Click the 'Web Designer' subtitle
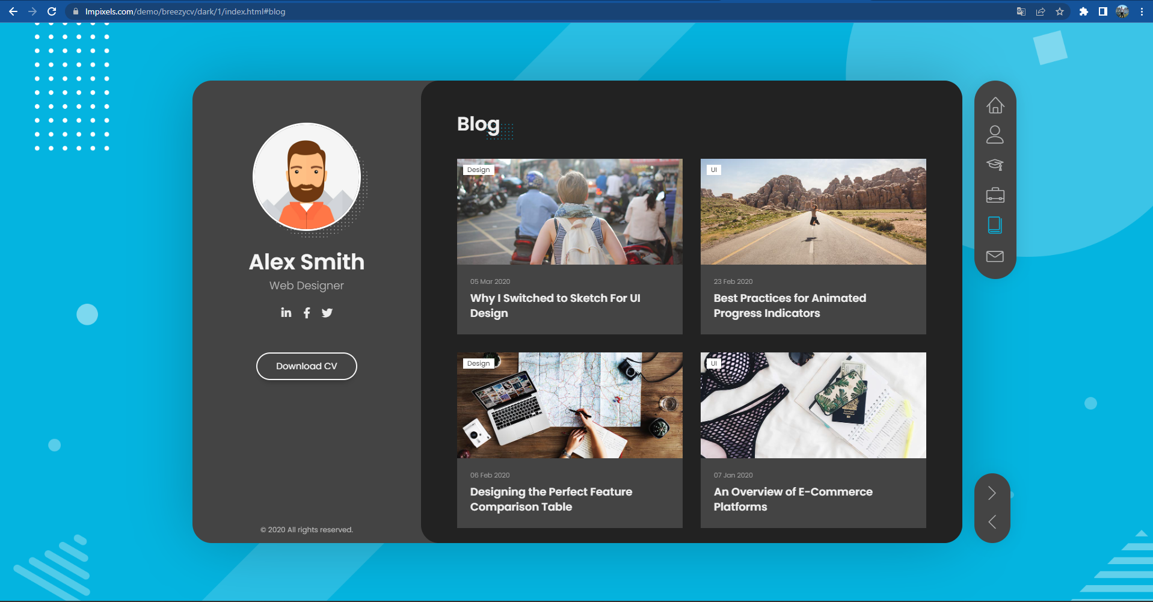 click(307, 286)
